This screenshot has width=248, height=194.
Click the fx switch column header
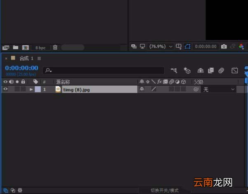click(x=159, y=82)
